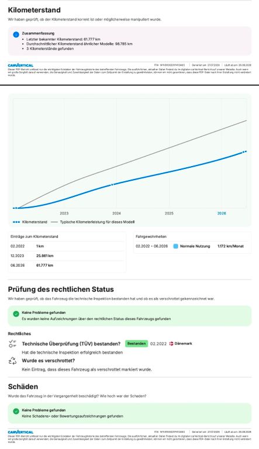This screenshot has width=259, height=449.
Task: Click the green Bestanden badge
Action: click(136, 344)
